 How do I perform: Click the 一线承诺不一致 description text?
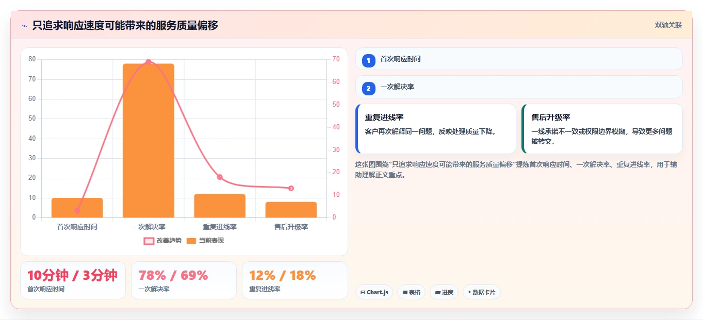(x=602, y=137)
